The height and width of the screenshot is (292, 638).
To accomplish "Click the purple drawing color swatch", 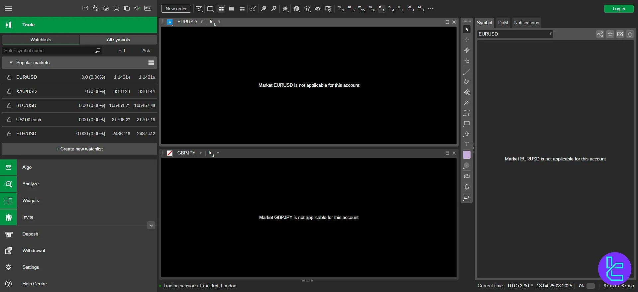I will pos(467,155).
